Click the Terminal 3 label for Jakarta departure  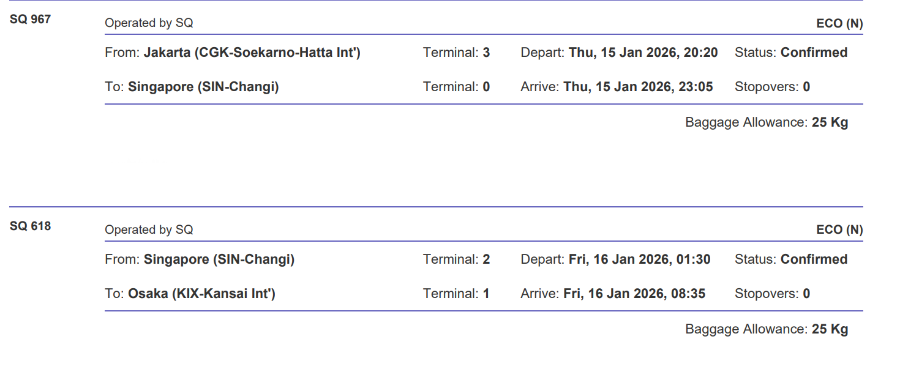(456, 53)
